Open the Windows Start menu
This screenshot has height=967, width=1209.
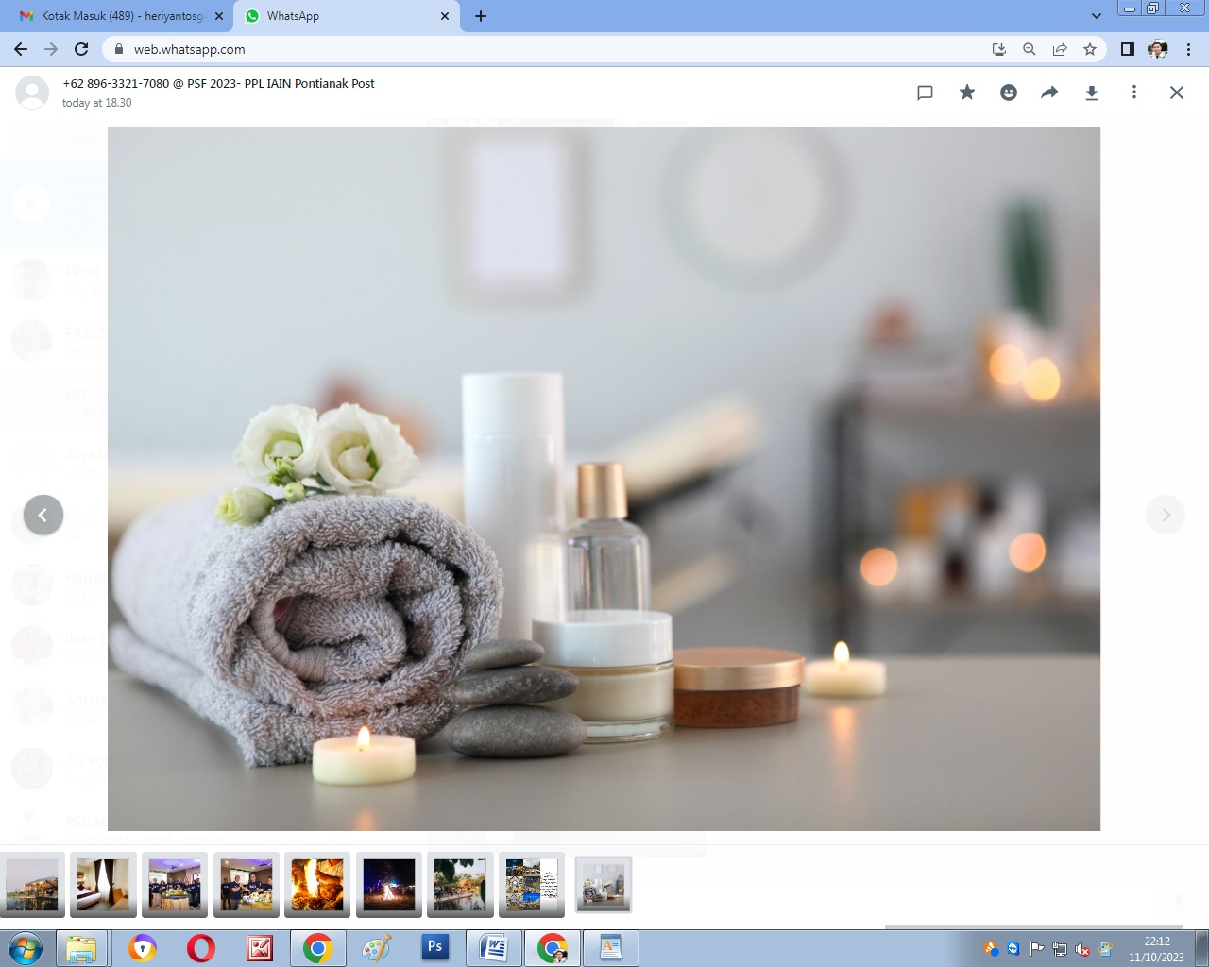click(x=26, y=948)
